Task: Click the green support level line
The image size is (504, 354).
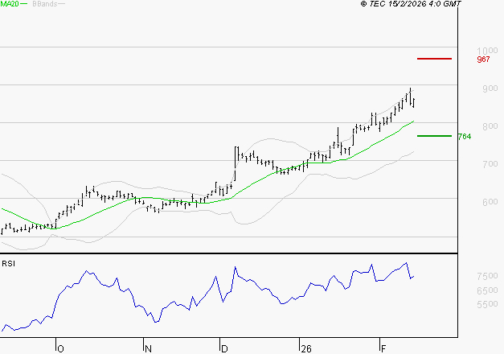Action: [x=434, y=136]
